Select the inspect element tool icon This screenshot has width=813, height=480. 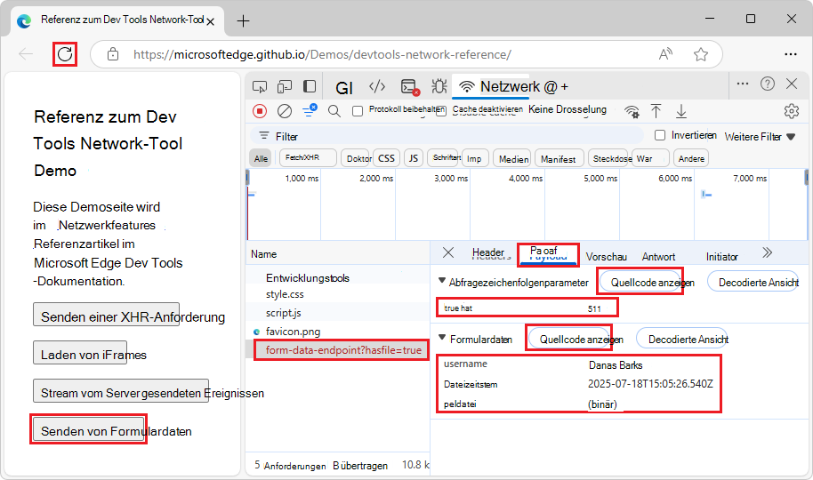click(x=260, y=86)
